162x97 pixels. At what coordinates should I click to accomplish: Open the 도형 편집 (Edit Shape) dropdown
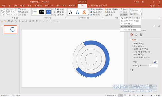click(x=23, y=9)
